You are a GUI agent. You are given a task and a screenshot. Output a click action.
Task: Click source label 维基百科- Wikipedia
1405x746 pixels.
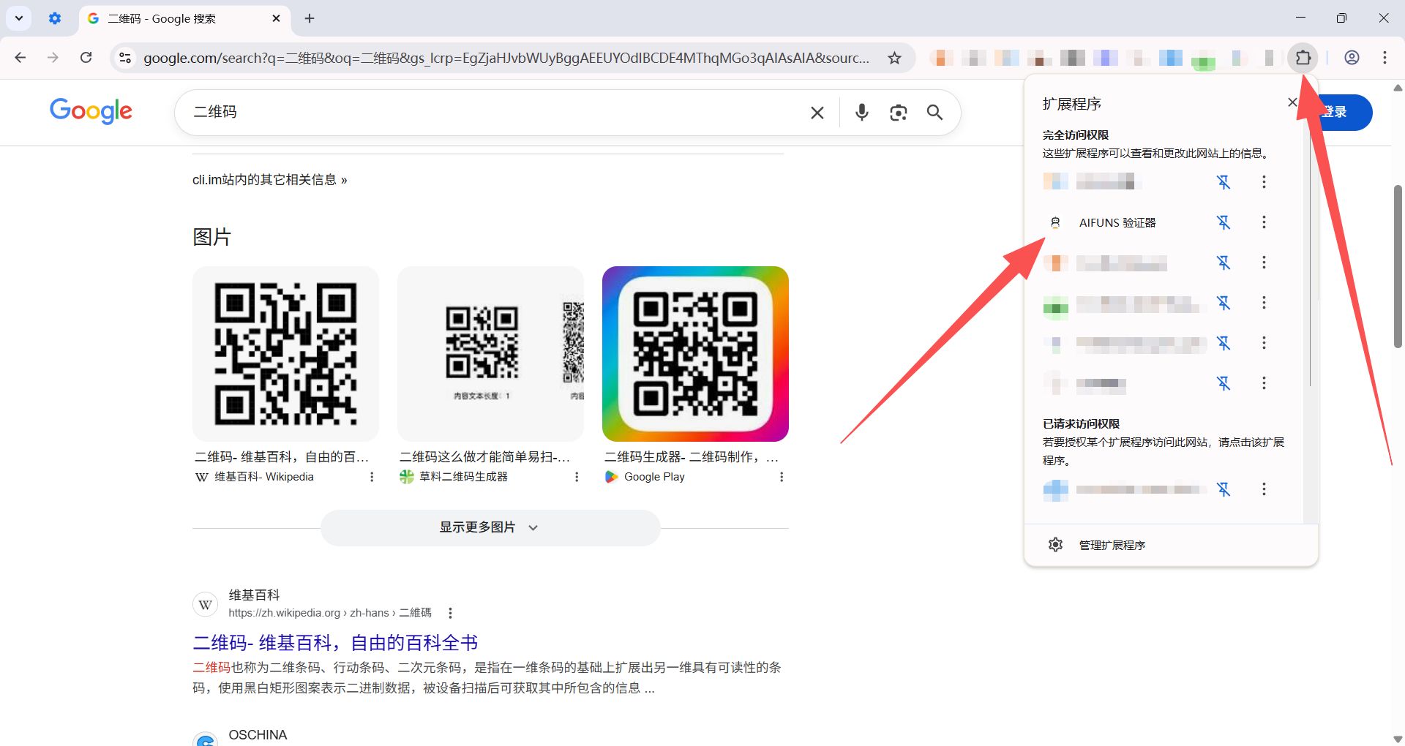tap(263, 477)
